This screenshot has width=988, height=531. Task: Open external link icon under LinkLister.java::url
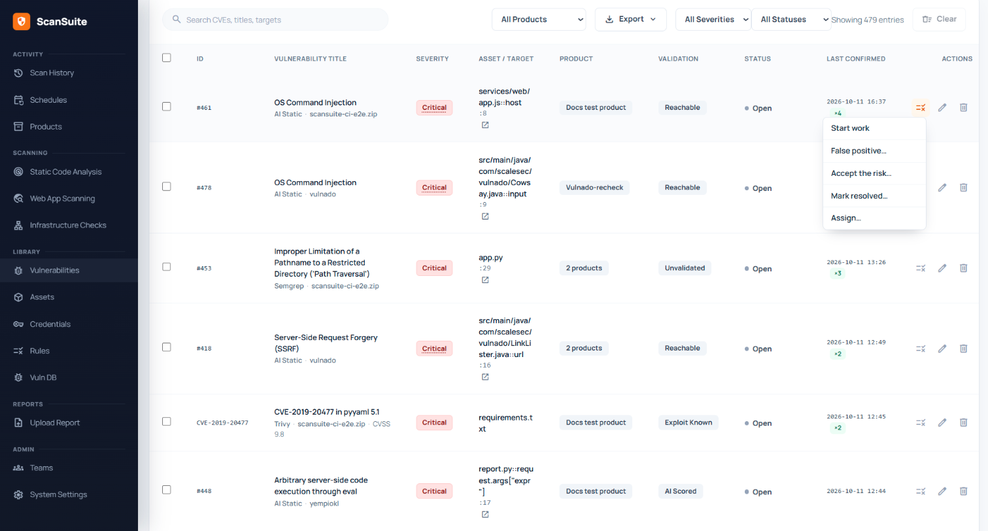pyautogui.click(x=485, y=377)
